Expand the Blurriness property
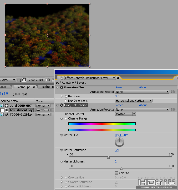This screenshot has height=190, width=178. pyautogui.click(x=62, y=96)
